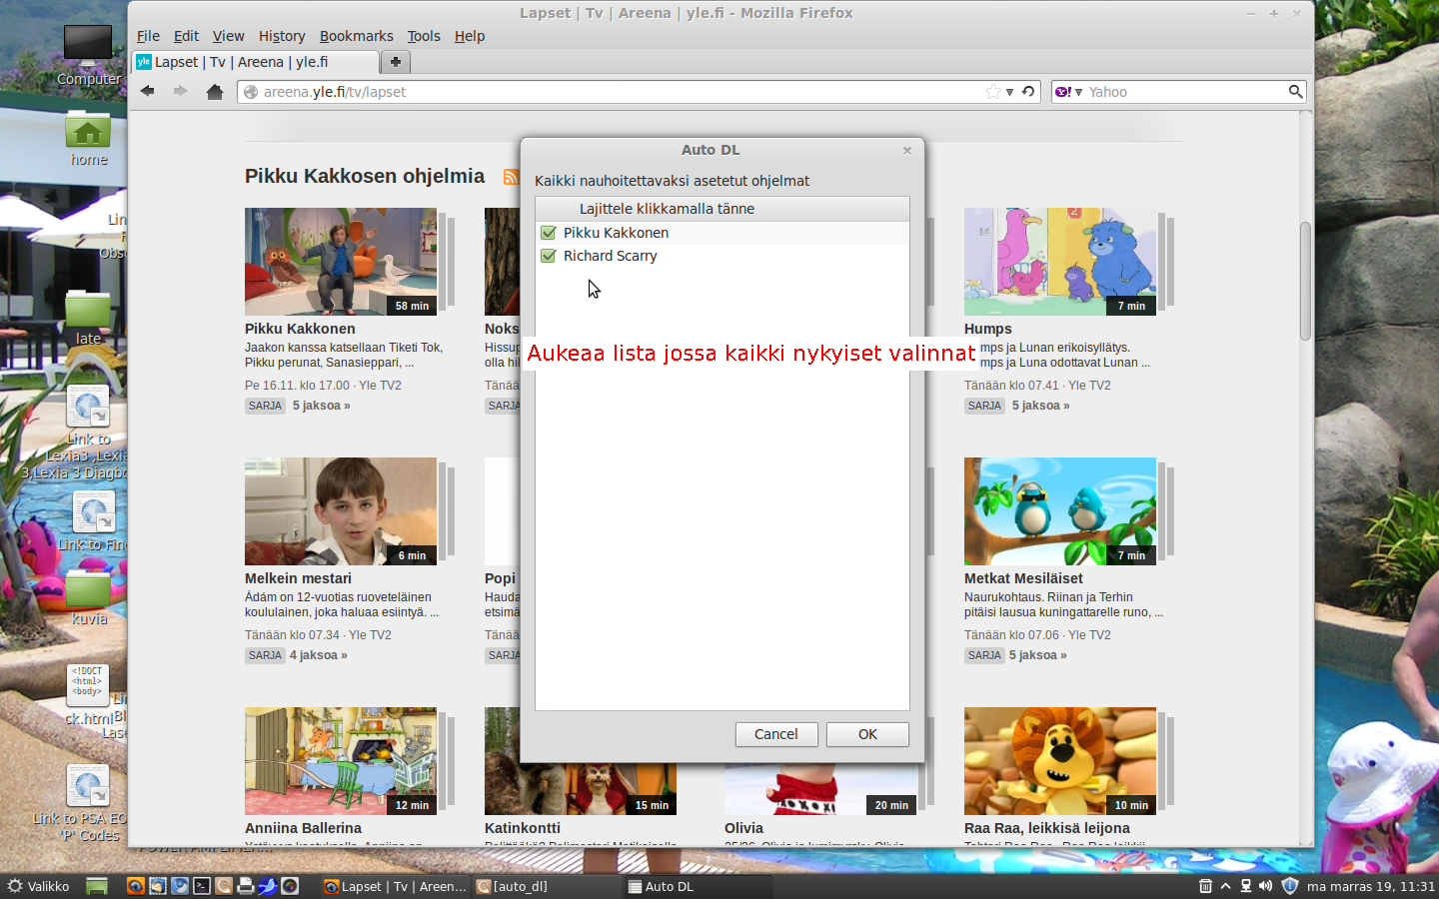Bookmark page with the star icon

992,92
